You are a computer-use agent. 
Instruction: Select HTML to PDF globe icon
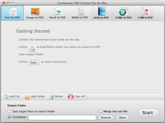pos(123,13)
